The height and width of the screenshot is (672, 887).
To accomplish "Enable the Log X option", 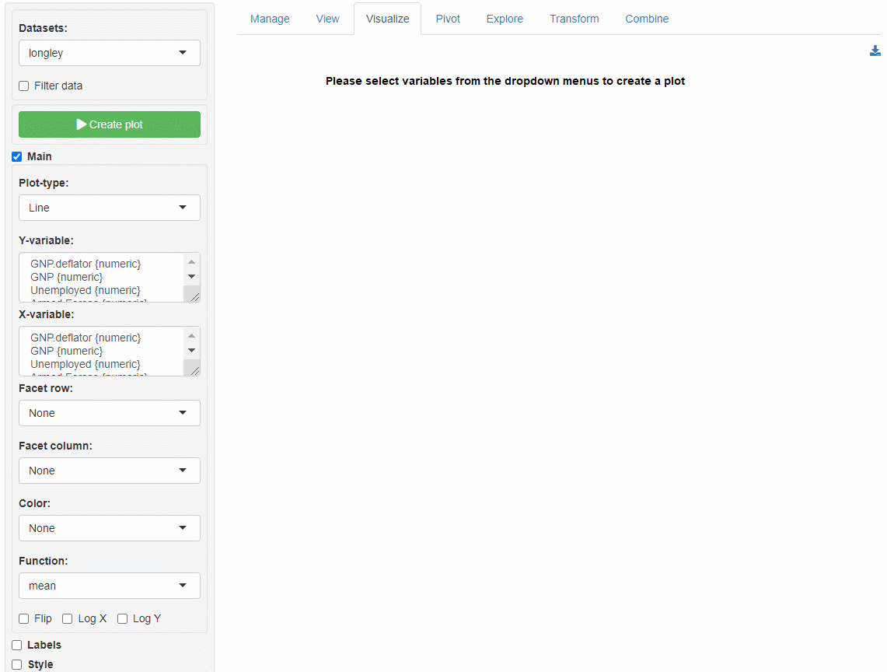I will pyautogui.click(x=68, y=618).
